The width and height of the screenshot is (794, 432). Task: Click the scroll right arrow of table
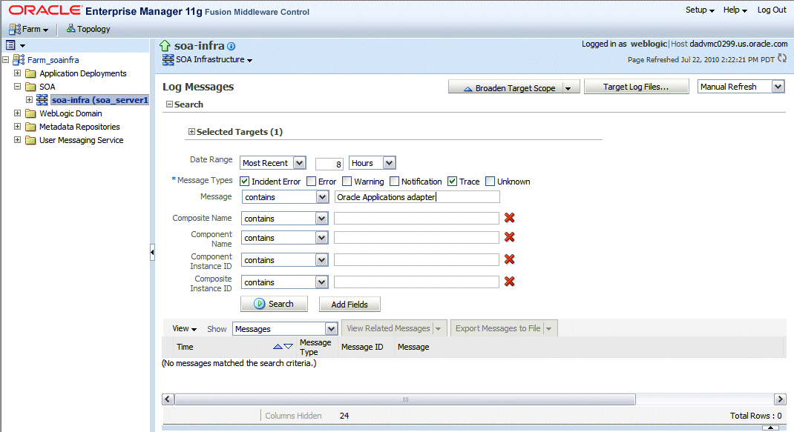pyautogui.click(x=781, y=399)
